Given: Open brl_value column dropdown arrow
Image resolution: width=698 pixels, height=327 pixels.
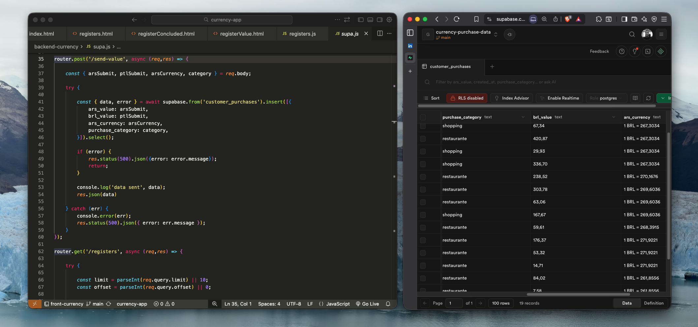Looking at the screenshot, I should (x=614, y=117).
